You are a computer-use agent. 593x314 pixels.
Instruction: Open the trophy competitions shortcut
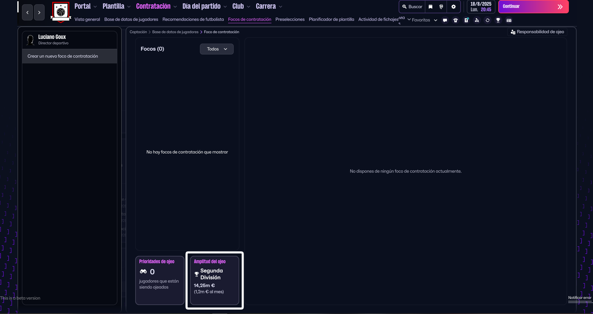498,20
